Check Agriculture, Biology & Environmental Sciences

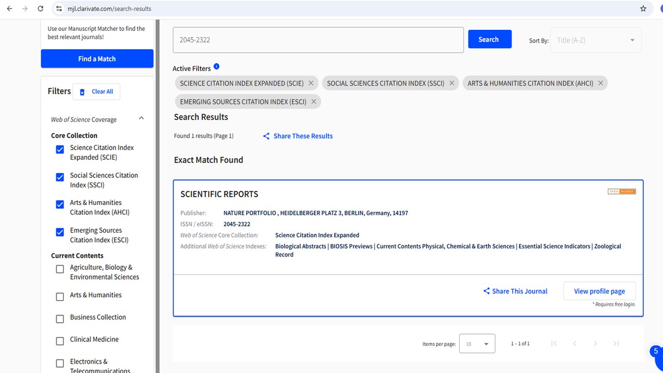click(x=60, y=269)
